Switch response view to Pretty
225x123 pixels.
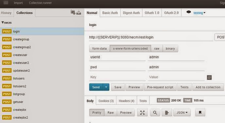point(97,113)
